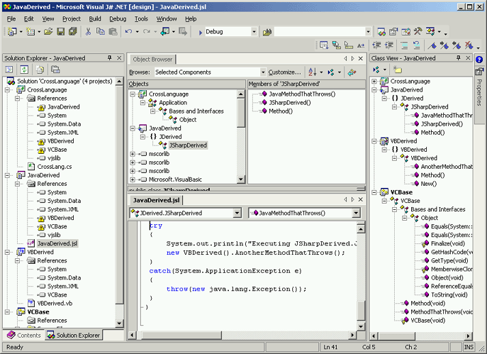The height and width of the screenshot is (354, 487).
Task: Click the Copy toolbar icon
Action: [x=100, y=31]
